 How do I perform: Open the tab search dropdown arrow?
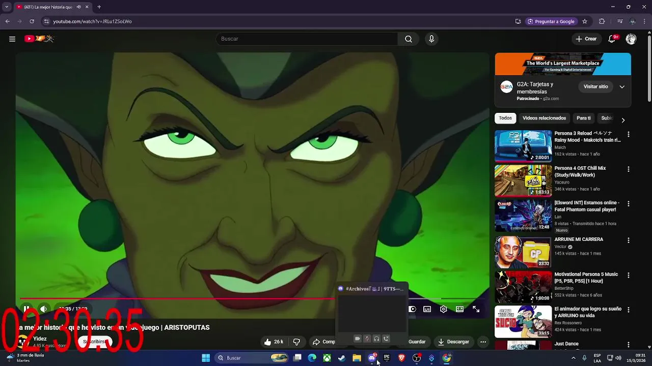coord(7,7)
